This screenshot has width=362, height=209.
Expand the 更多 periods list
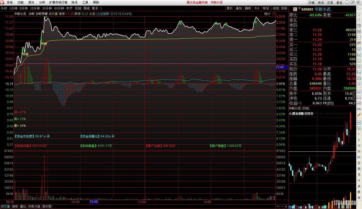click(x=97, y=8)
